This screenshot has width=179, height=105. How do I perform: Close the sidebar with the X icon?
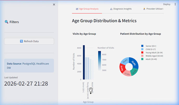click(54, 4)
